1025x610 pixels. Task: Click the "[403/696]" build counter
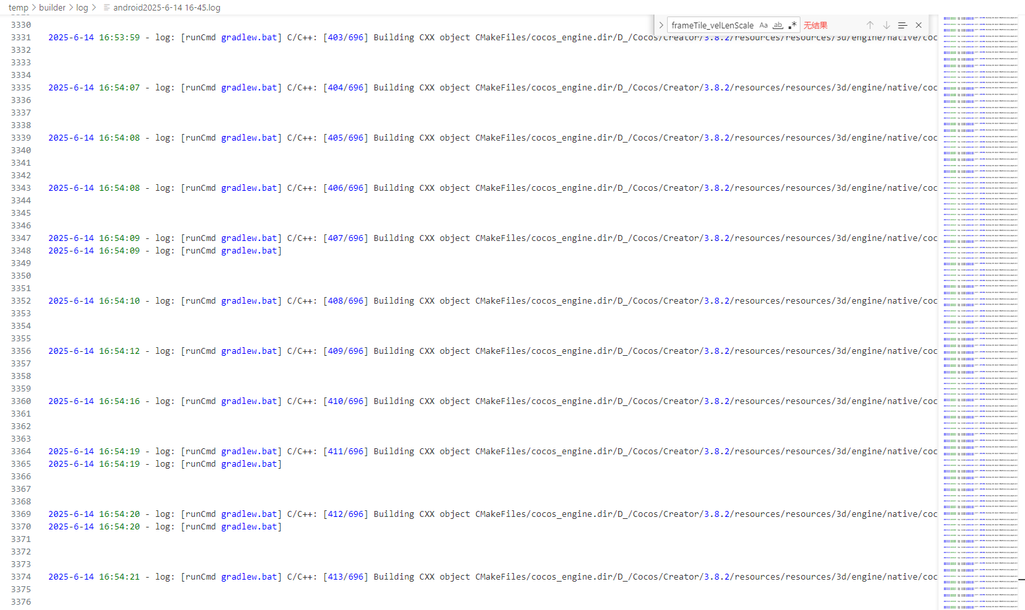pos(346,38)
